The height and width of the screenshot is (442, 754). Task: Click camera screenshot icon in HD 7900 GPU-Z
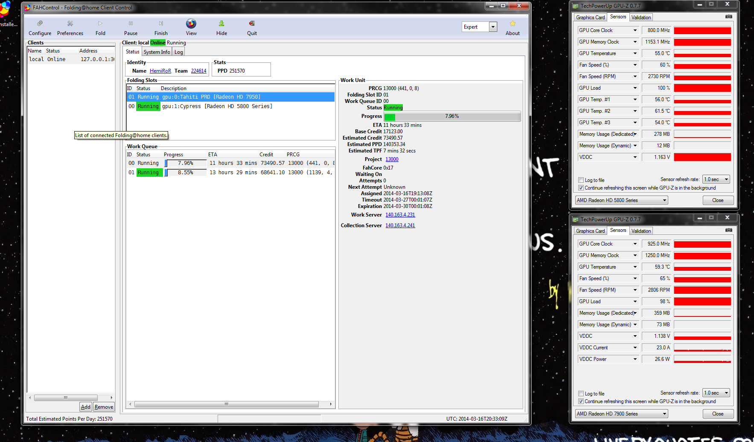coord(729,230)
